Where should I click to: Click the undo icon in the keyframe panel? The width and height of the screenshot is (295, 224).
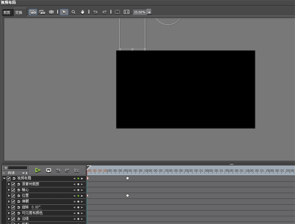(x=58, y=170)
